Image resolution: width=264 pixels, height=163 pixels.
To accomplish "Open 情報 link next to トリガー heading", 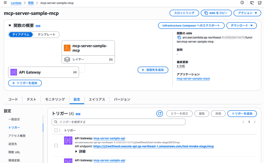I will [x=78, y=114].
